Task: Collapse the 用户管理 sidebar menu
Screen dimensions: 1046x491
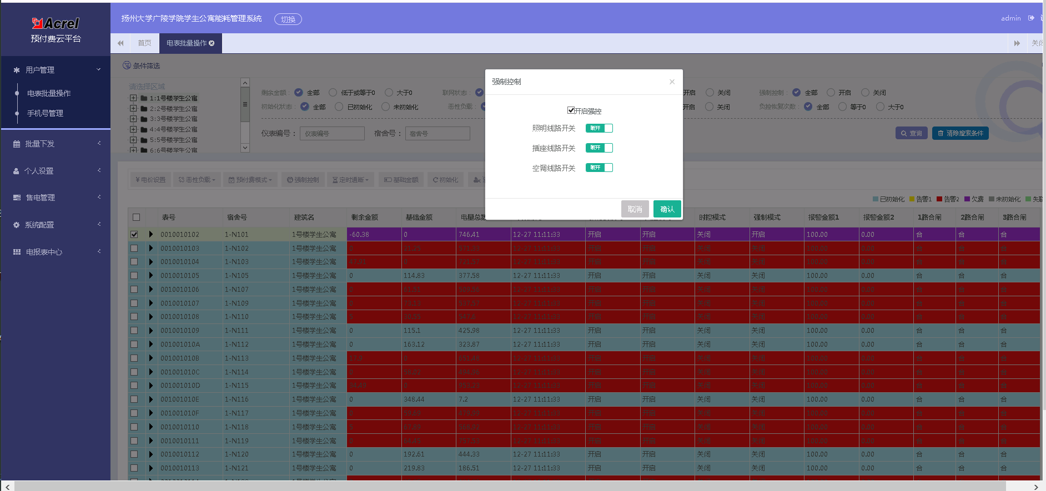Action: (56, 70)
